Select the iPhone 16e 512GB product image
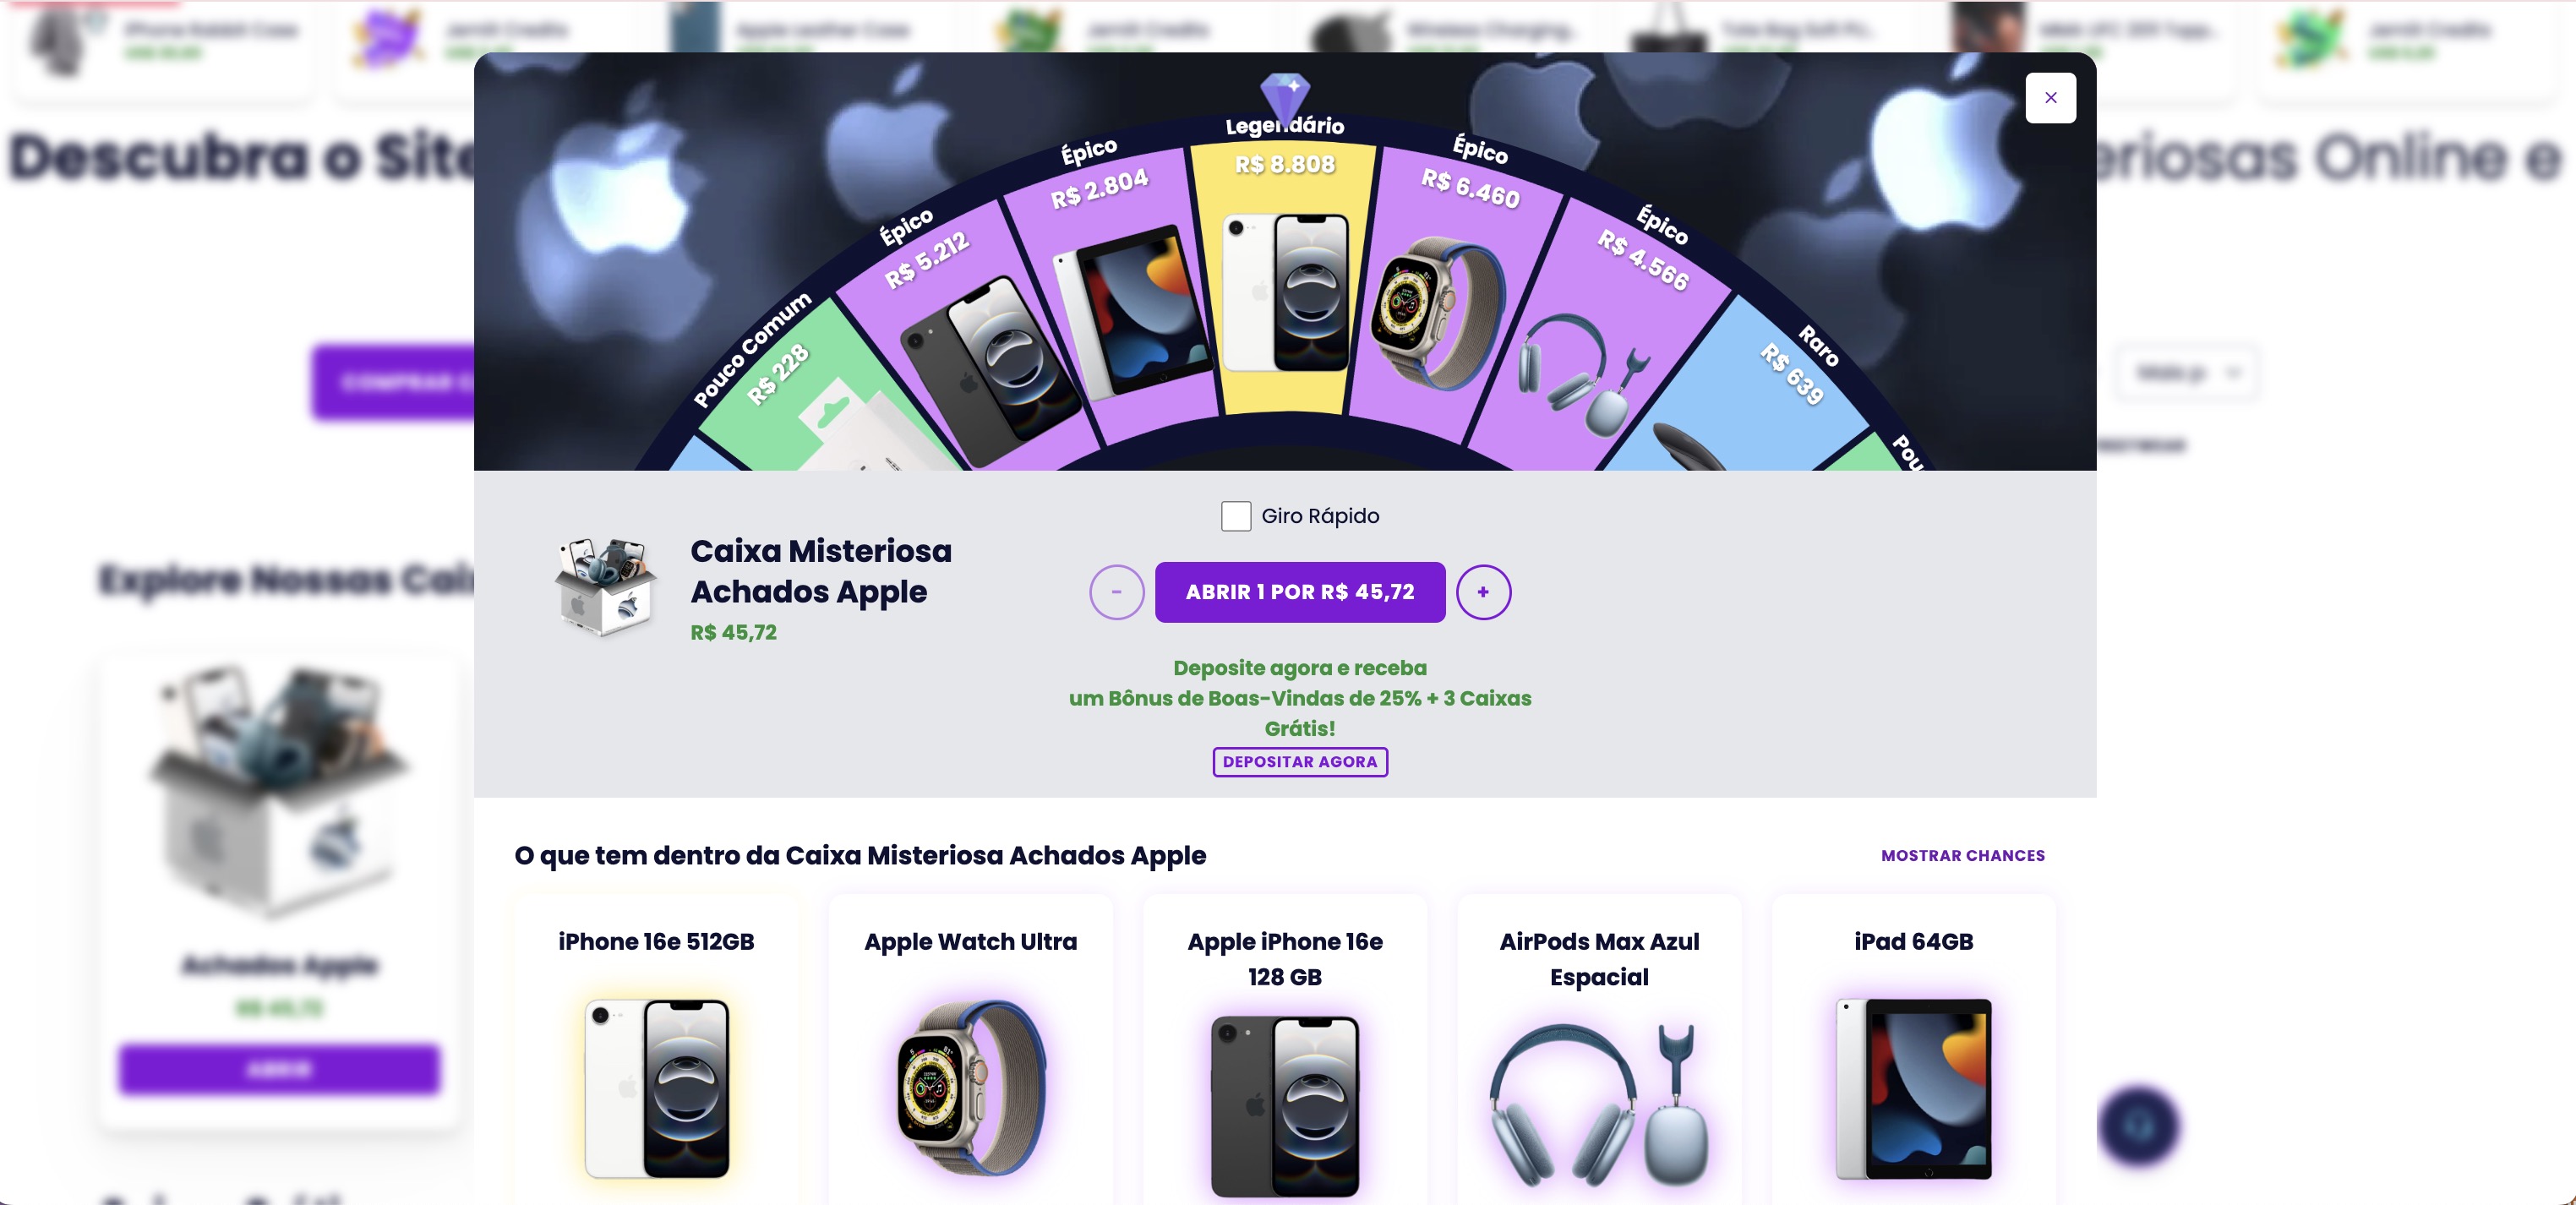This screenshot has width=2576, height=1205. tap(657, 1089)
